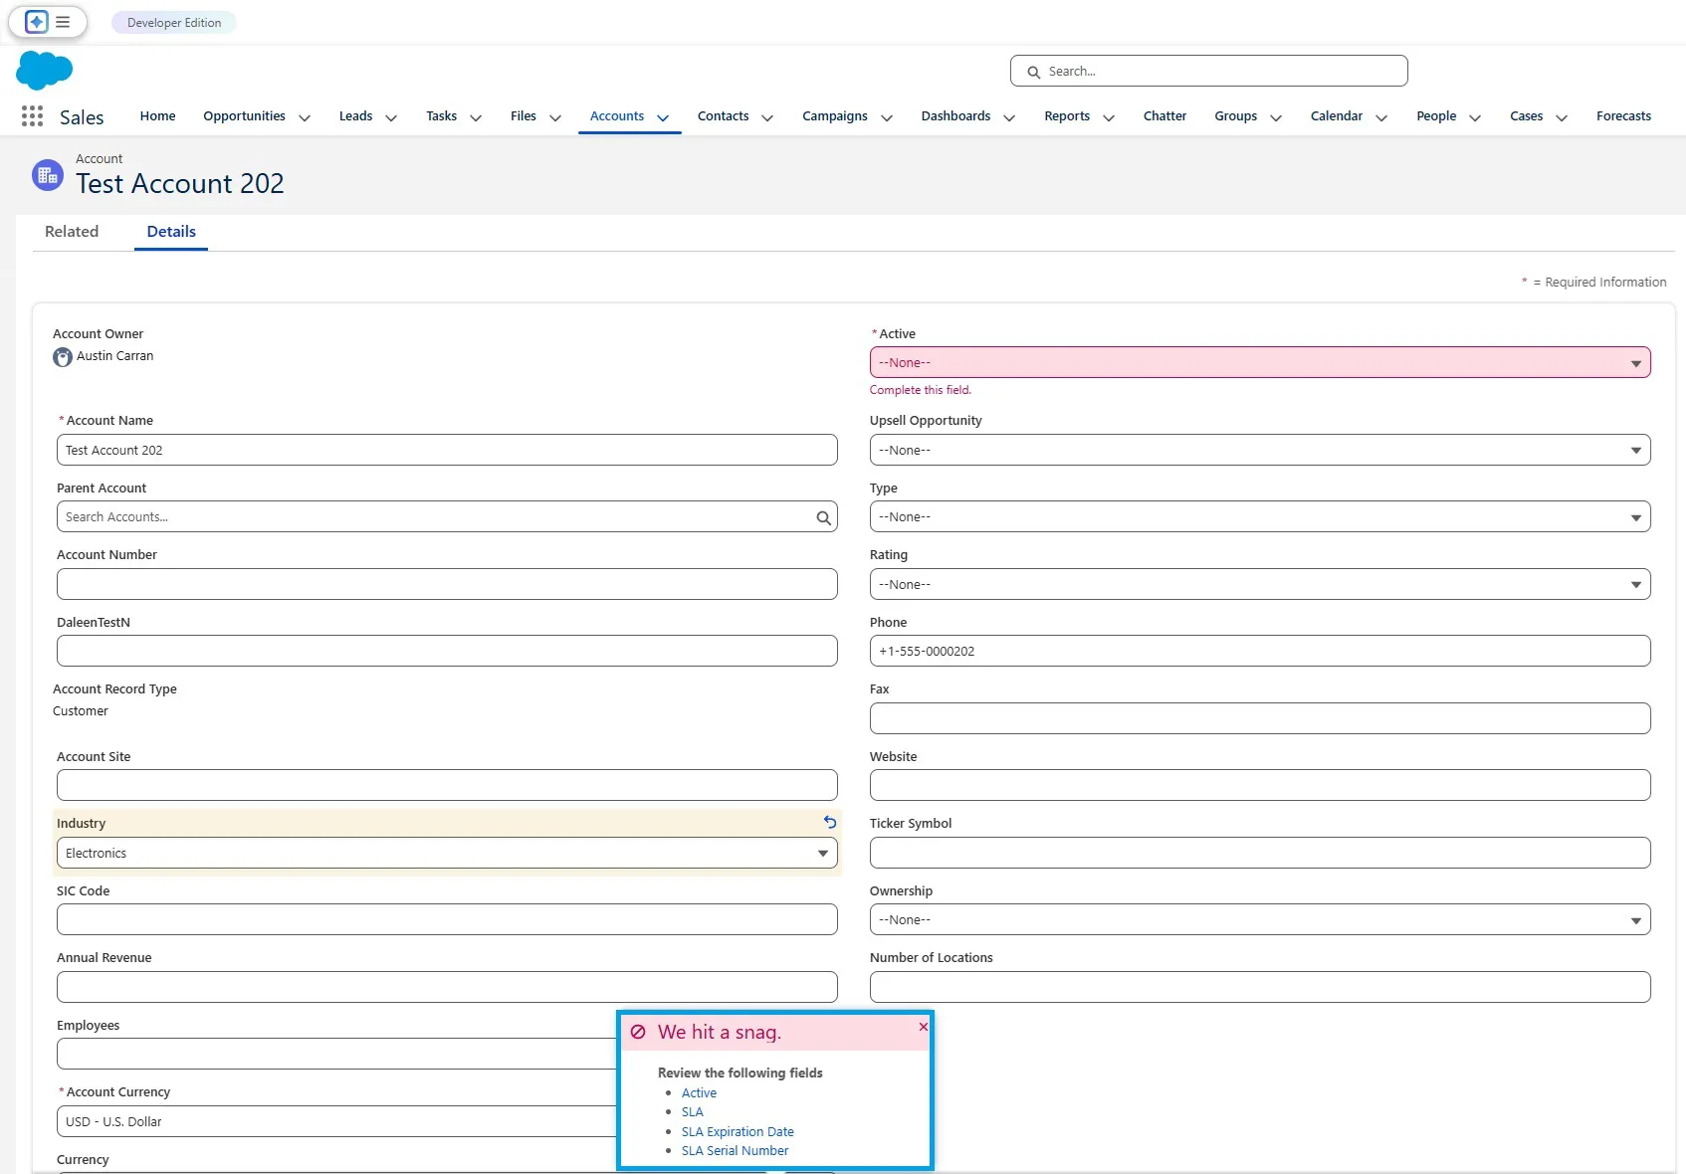Jump to the SLA field link in popup
Viewport: 1686px width, 1174px height.
click(x=693, y=1112)
